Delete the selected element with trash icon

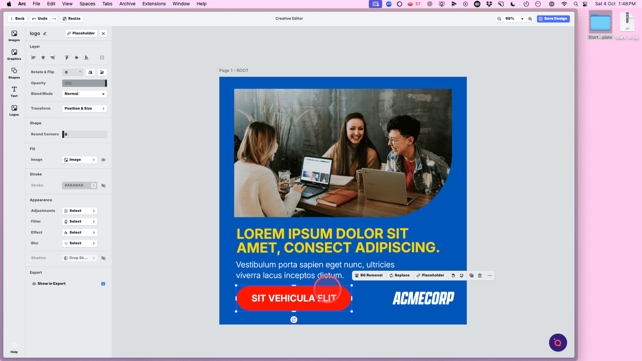point(480,276)
